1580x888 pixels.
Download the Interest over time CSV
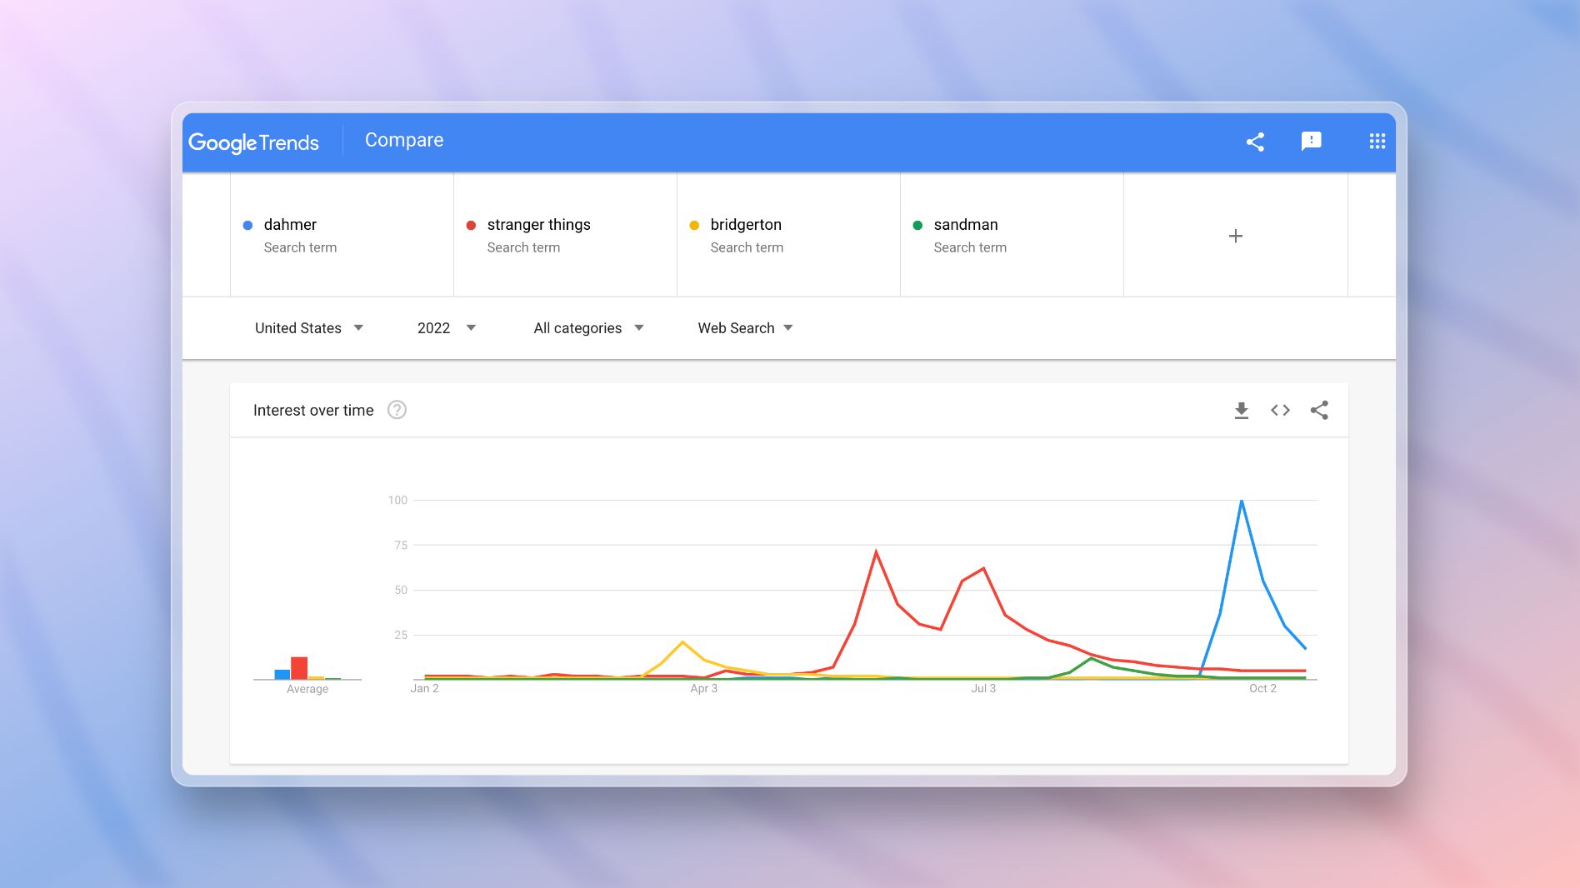click(1242, 411)
